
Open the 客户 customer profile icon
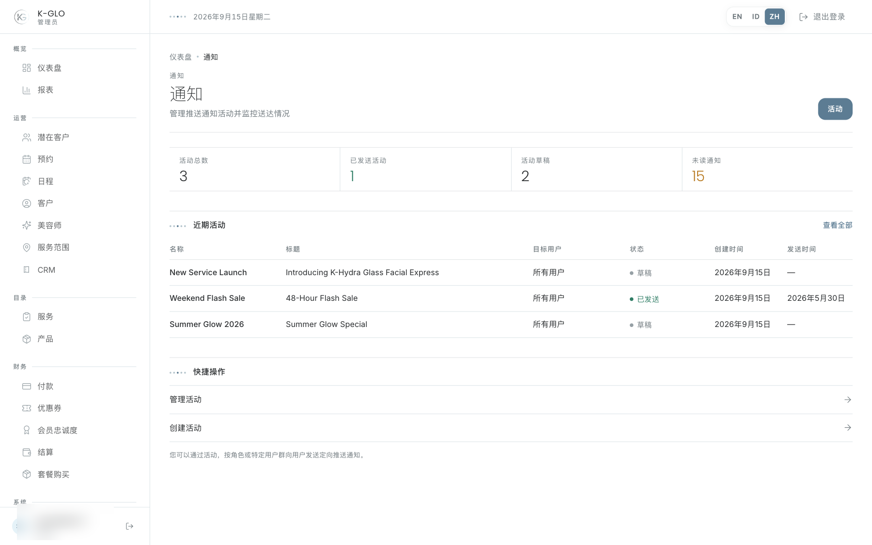pos(27,203)
